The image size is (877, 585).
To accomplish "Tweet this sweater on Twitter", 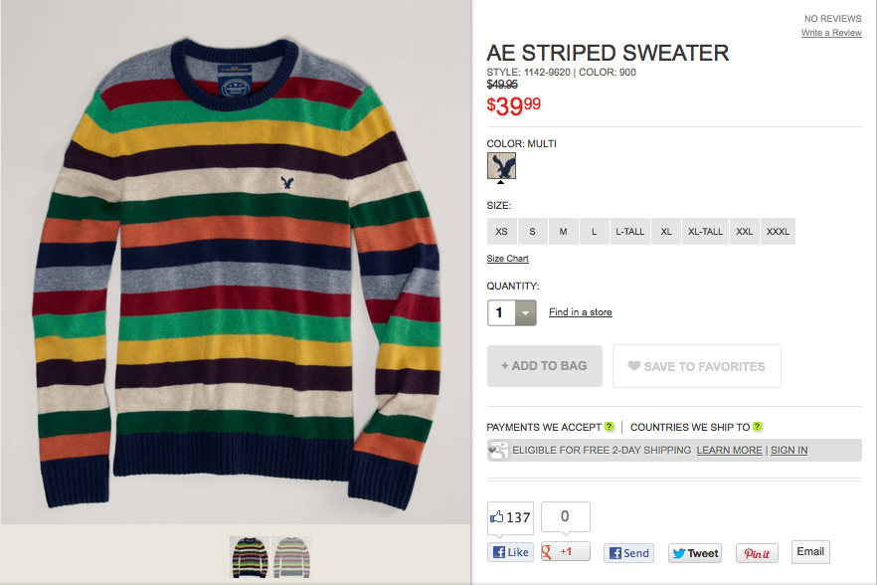I will tap(695, 553).
